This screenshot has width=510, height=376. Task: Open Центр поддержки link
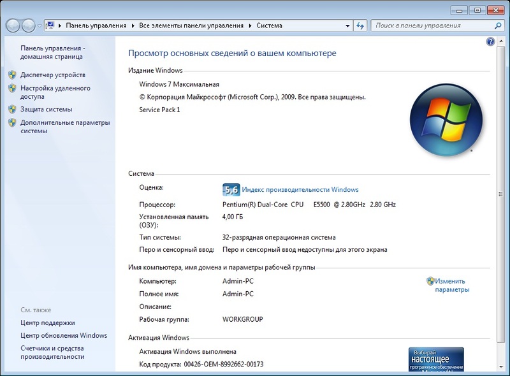[x=48, y=322]
